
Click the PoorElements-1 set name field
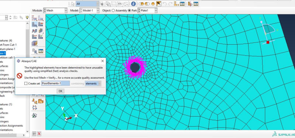[x=56, y=83]
